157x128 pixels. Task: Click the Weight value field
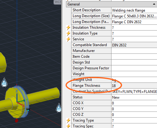pos(134,74)
